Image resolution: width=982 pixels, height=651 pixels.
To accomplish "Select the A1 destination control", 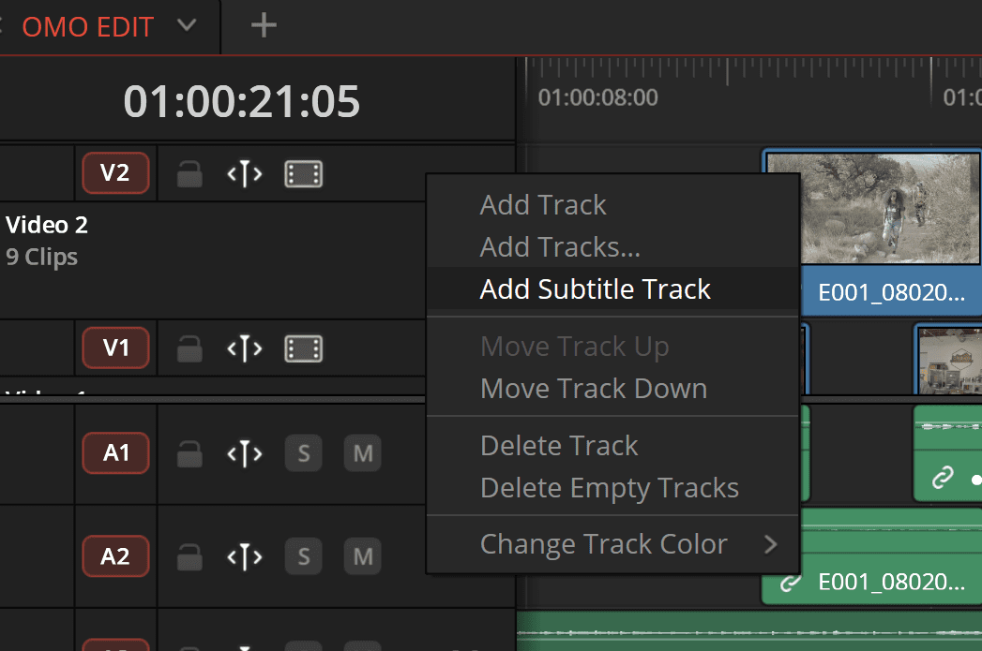I will pos(116,452).
